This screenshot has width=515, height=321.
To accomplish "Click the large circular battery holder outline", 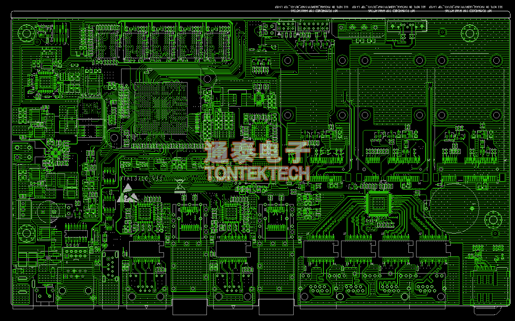I will point(454,208).
